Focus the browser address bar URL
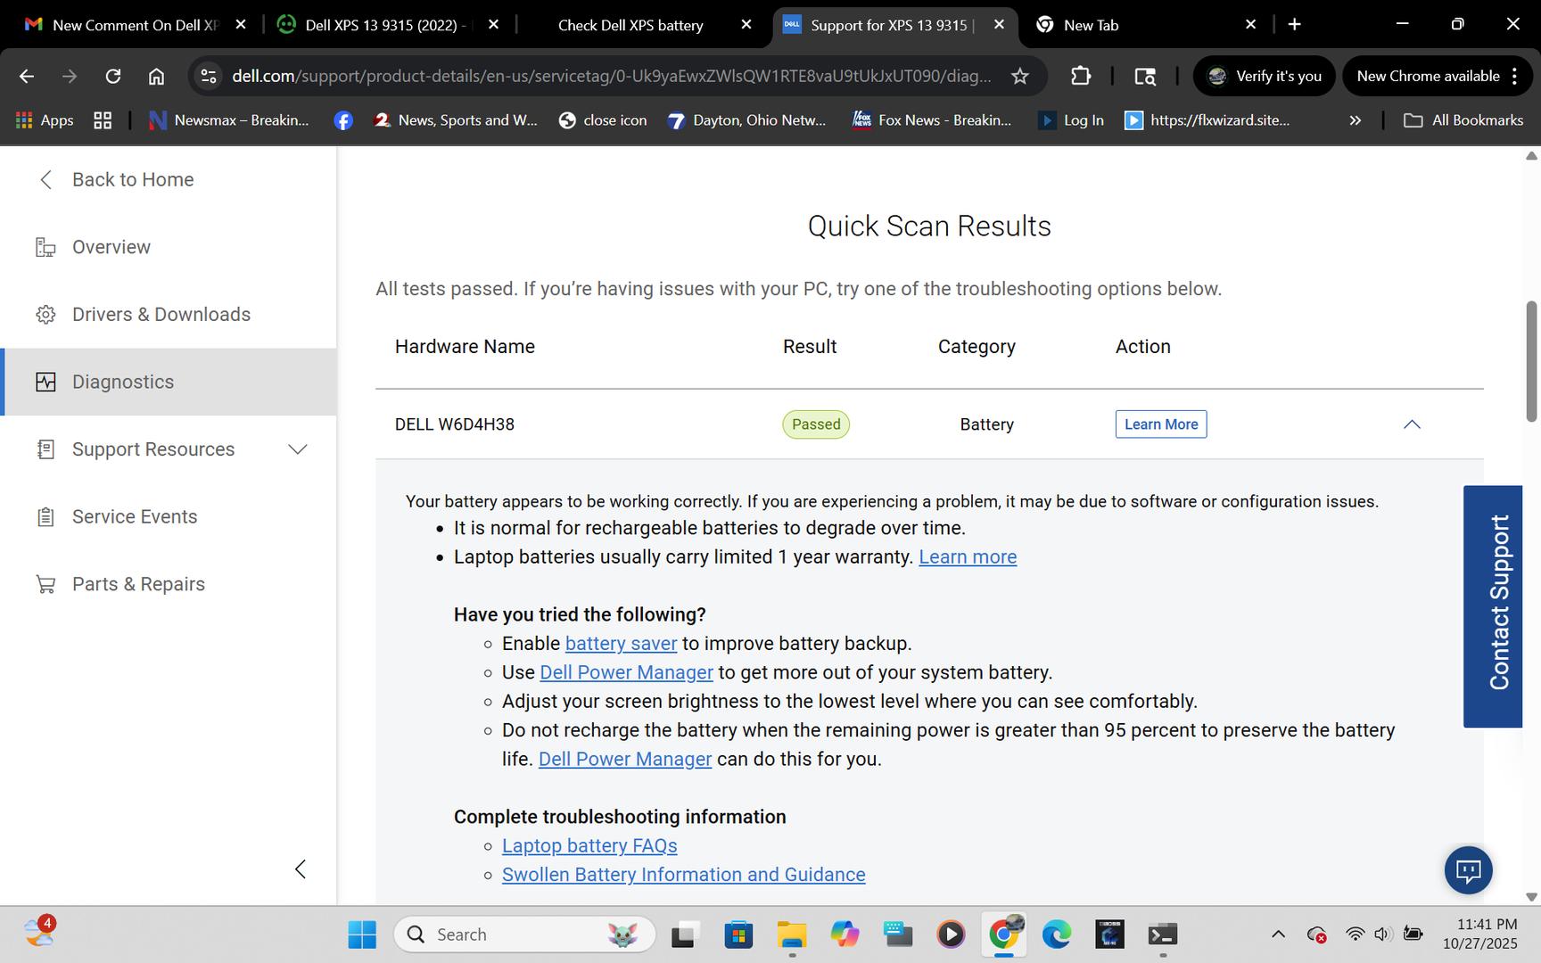1541x963 pixels. [x=612, y=77]
